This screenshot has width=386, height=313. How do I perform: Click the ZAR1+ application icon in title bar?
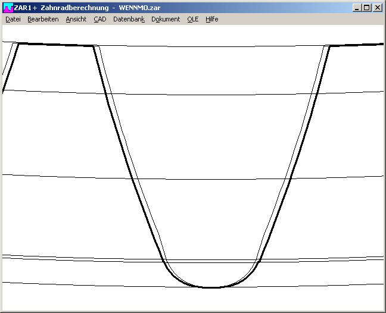pos(8,8)
